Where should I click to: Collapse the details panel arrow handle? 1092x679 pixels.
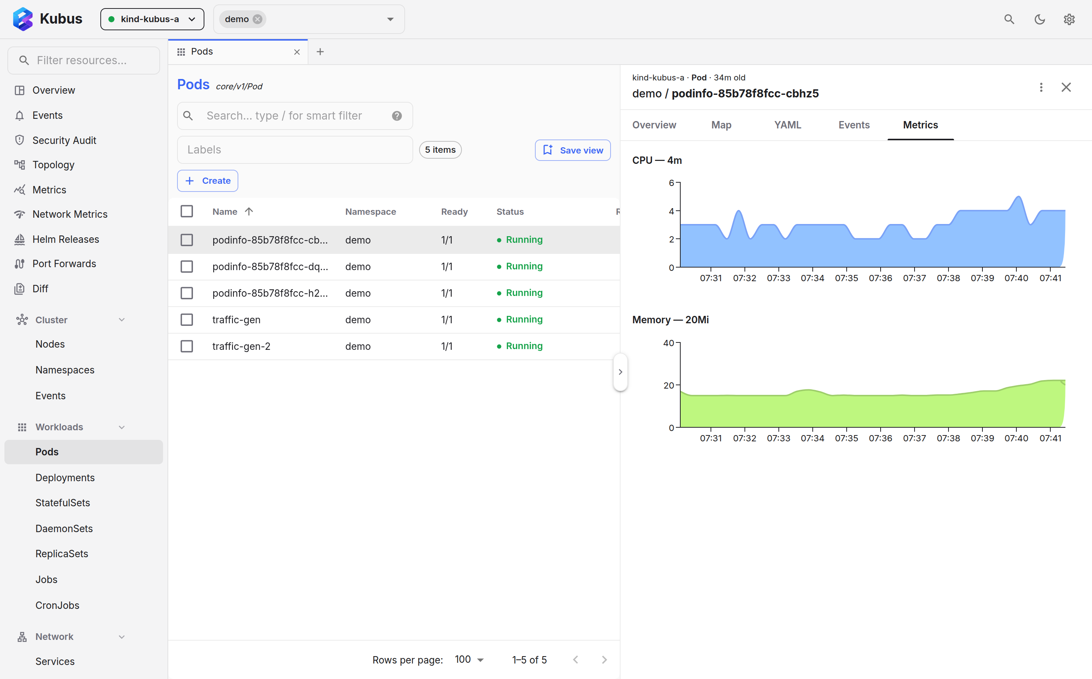pyautogui.click(x=620, y=372)
